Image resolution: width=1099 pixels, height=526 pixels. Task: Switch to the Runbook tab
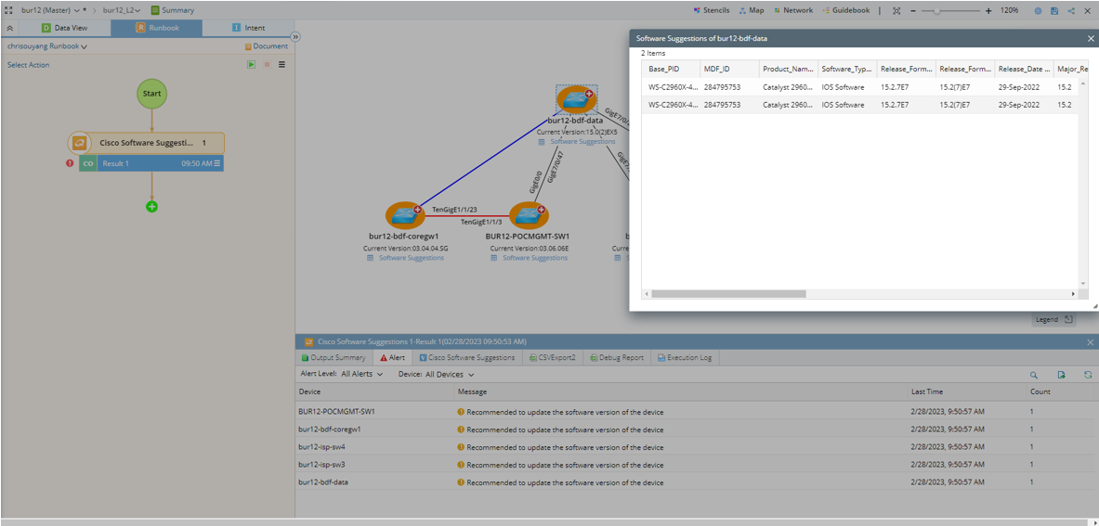coord(156,28)
